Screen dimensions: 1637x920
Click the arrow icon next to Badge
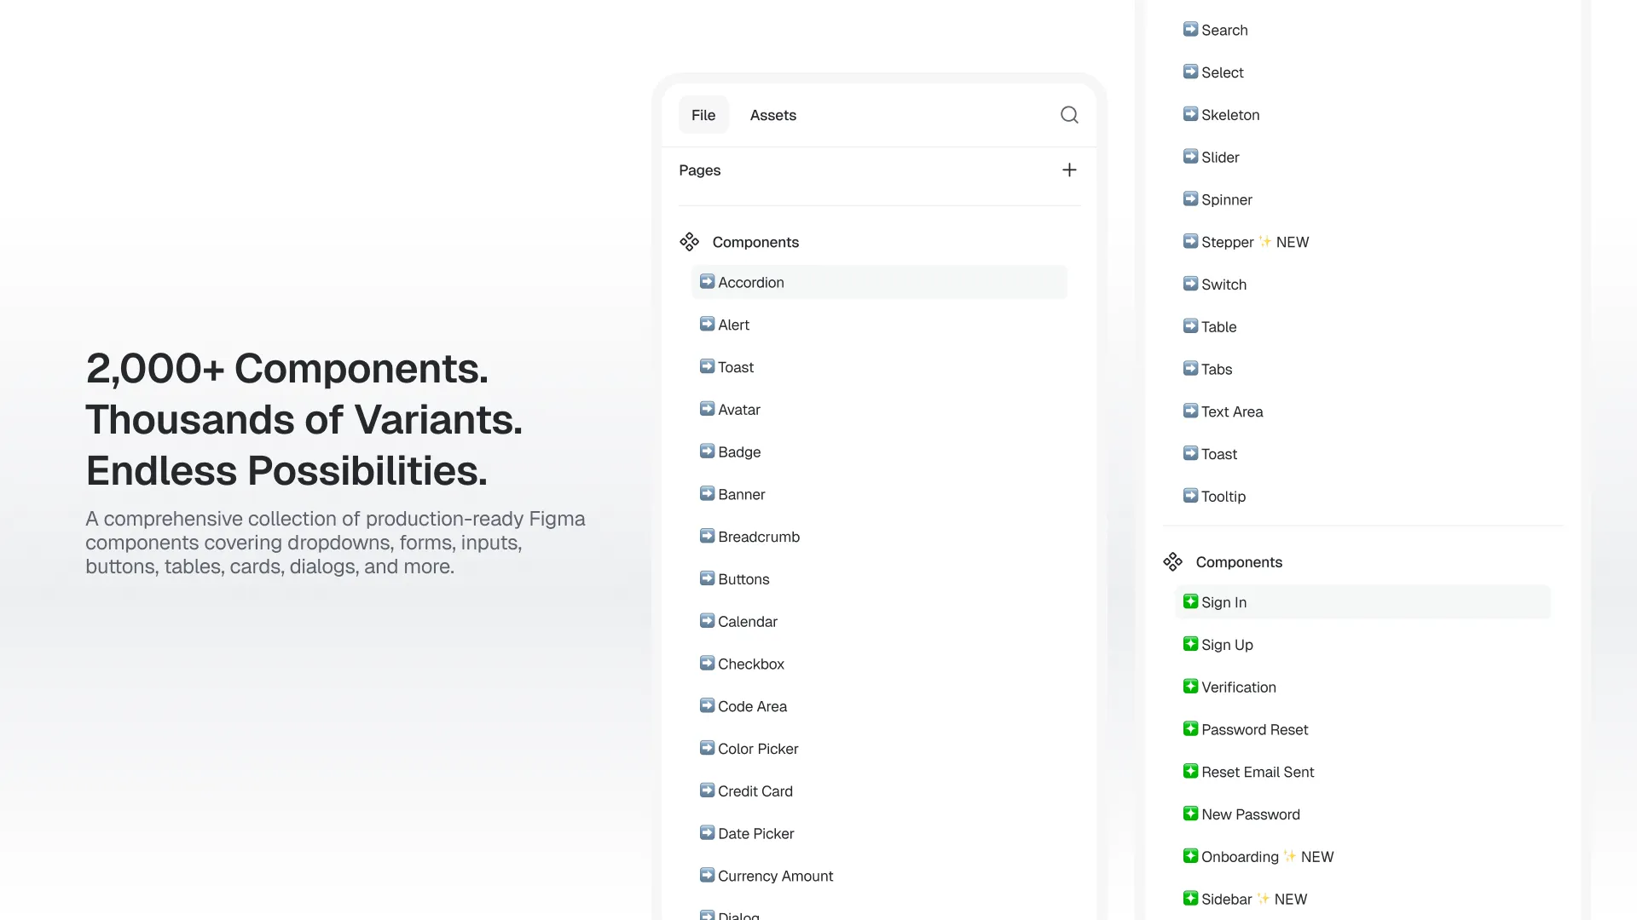[707, 451]
